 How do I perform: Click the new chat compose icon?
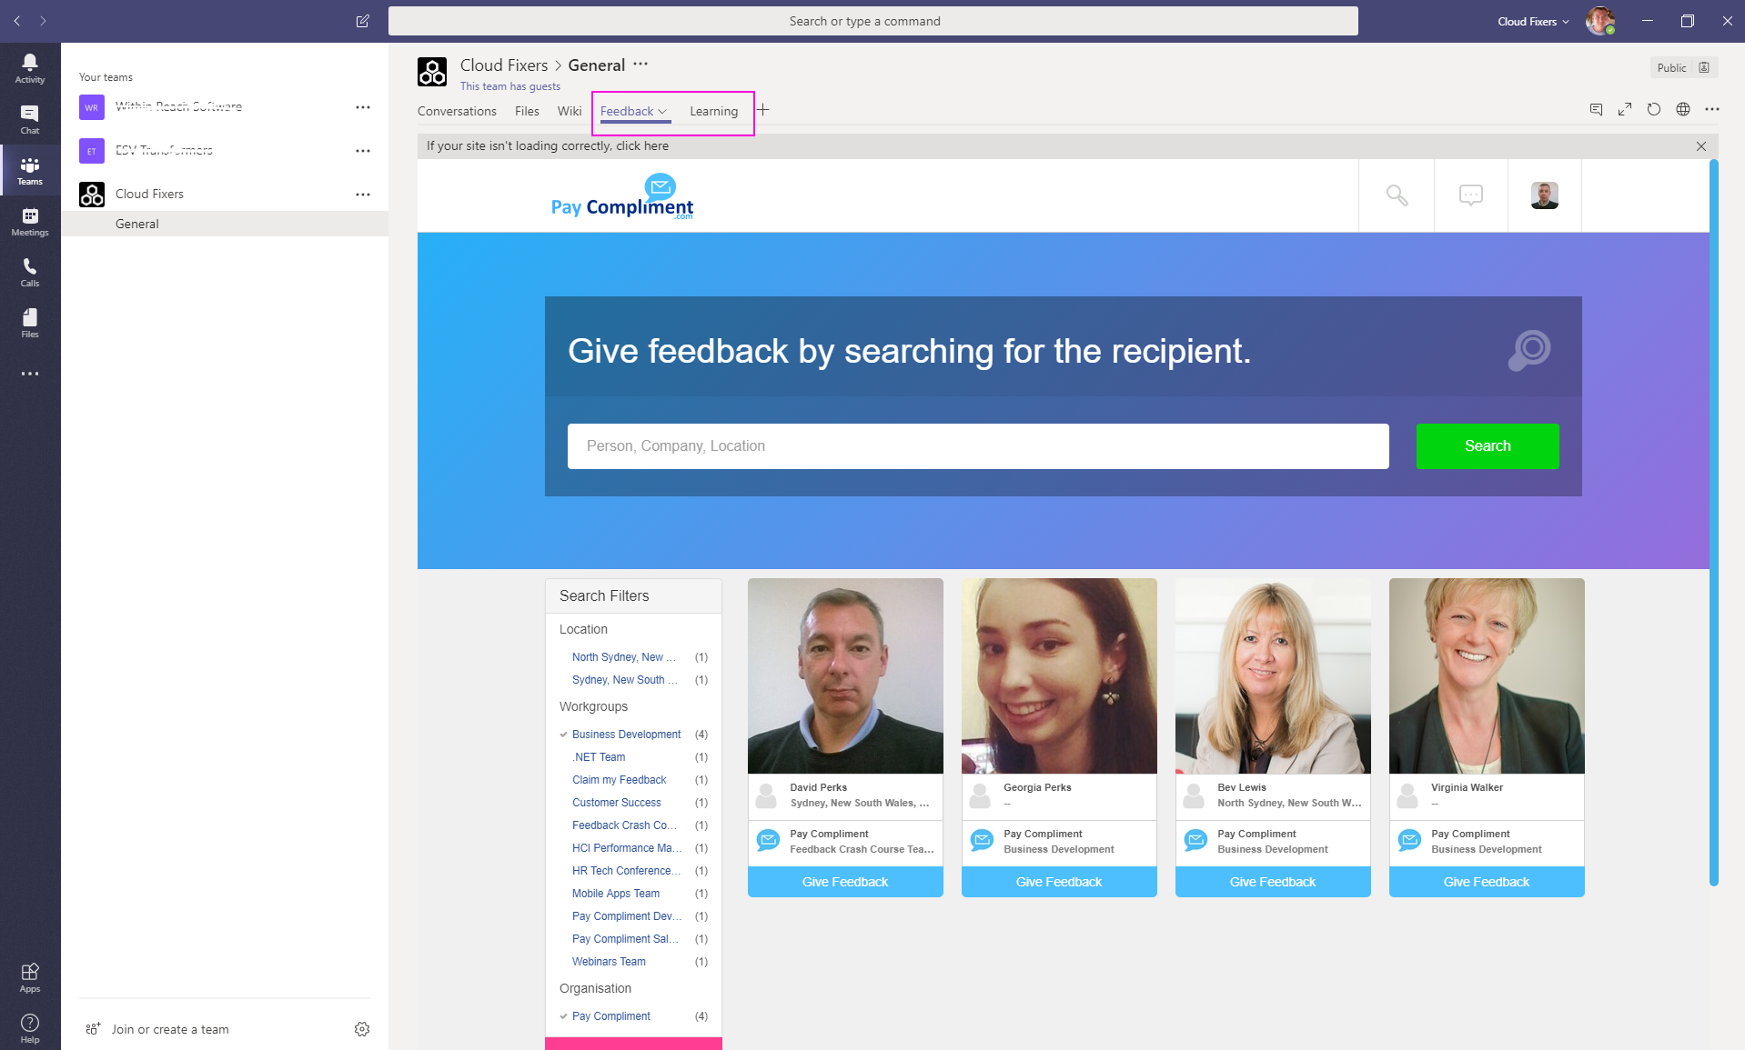(x=363, y=21)
